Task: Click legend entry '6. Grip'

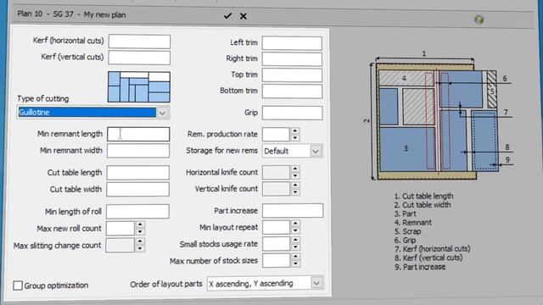Action: (406, 240)
